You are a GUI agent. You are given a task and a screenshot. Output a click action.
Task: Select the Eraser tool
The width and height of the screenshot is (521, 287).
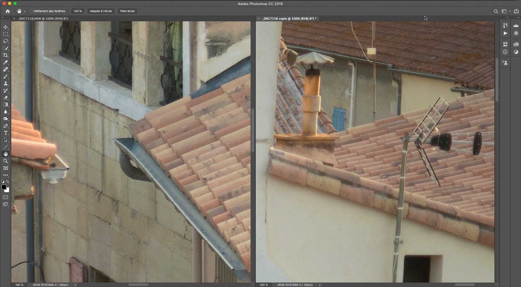(x=6, y=98)
